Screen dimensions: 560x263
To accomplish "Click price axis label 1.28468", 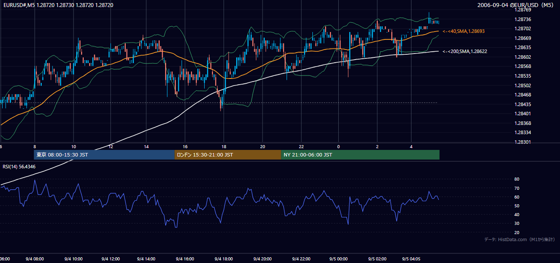I will [523, 95].
